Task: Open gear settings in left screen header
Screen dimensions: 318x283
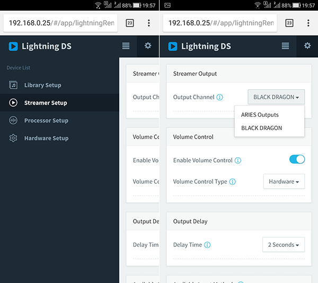Action: click(x=148, y=46)
